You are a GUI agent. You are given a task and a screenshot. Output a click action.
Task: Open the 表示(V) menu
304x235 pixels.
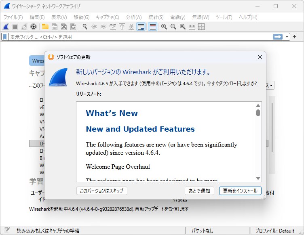tap(59, 17)
